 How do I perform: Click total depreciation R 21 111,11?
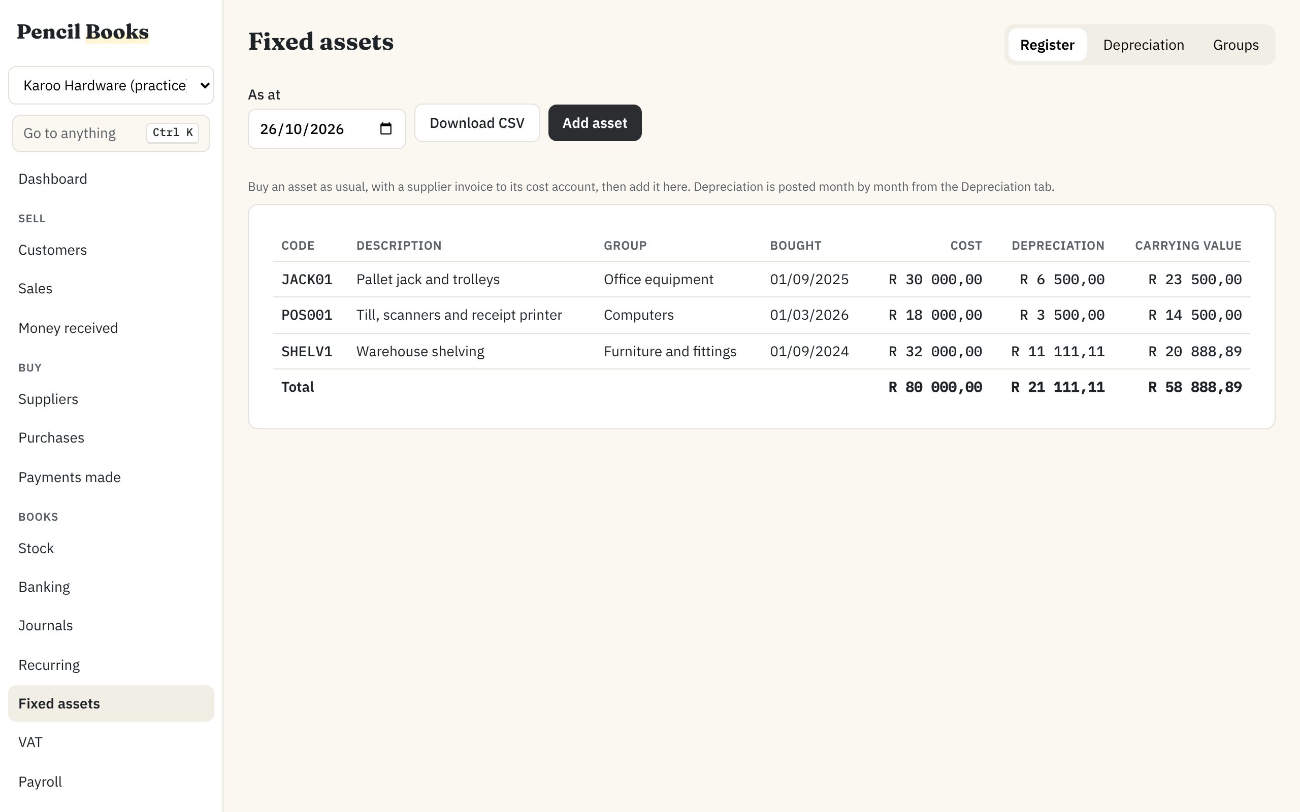coord(1058,387)
